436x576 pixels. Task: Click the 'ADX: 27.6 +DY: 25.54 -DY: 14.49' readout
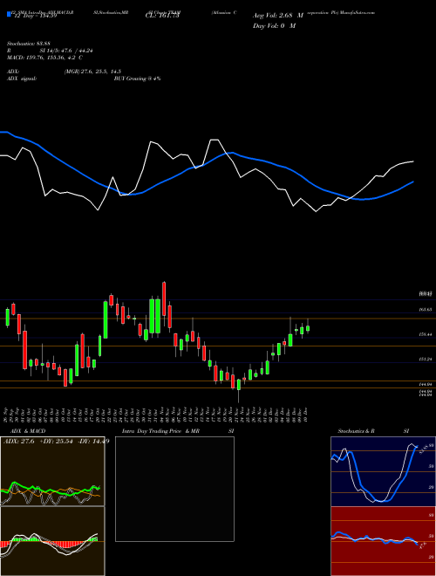pyautogui.click(x=56, y=442)
